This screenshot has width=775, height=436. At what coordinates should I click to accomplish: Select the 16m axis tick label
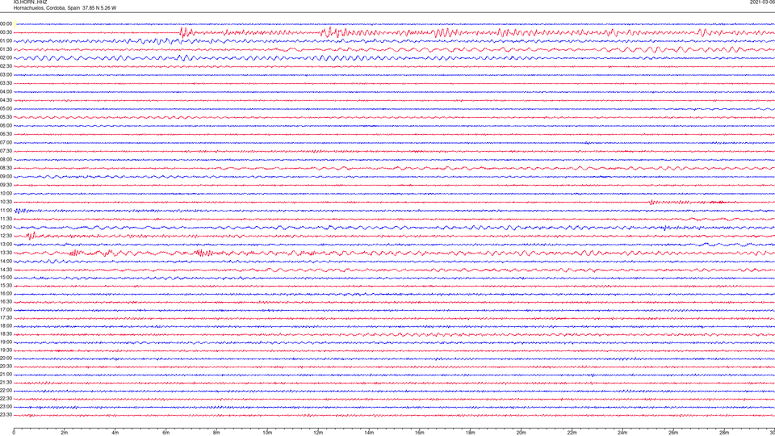(x=420, y=433)
